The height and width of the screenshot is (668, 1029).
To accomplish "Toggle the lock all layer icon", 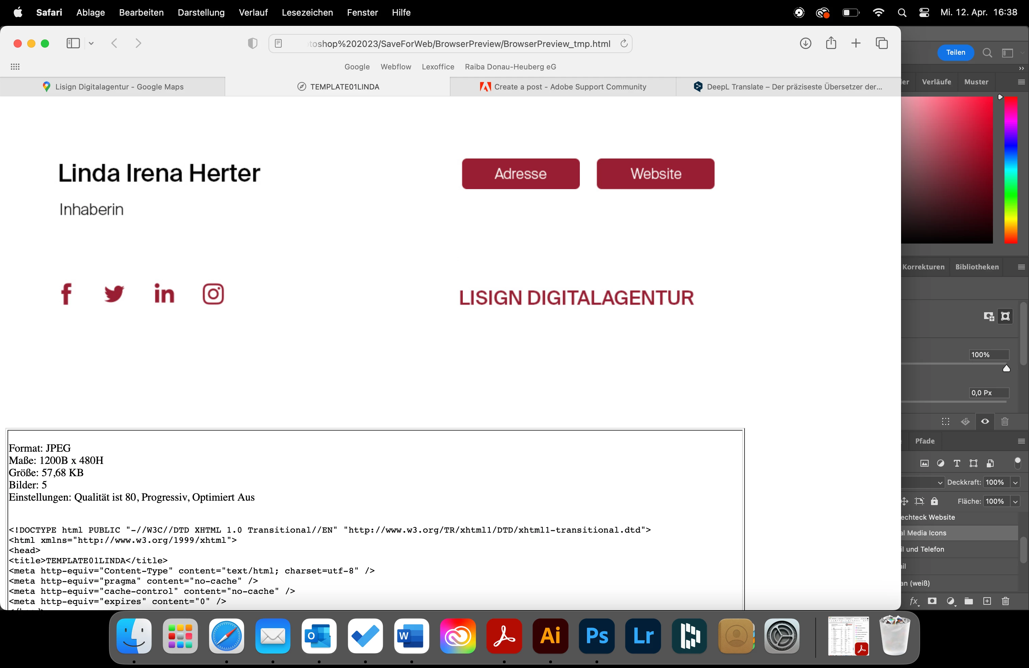I will point(934,501).
